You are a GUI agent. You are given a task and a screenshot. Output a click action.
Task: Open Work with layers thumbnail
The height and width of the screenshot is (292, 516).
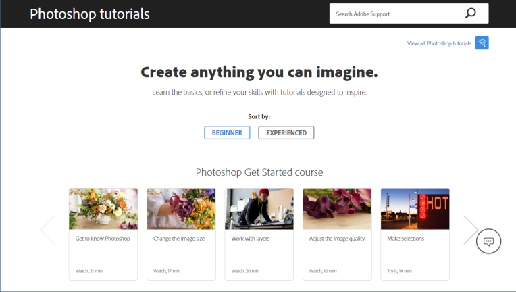[x=259, y=209]
